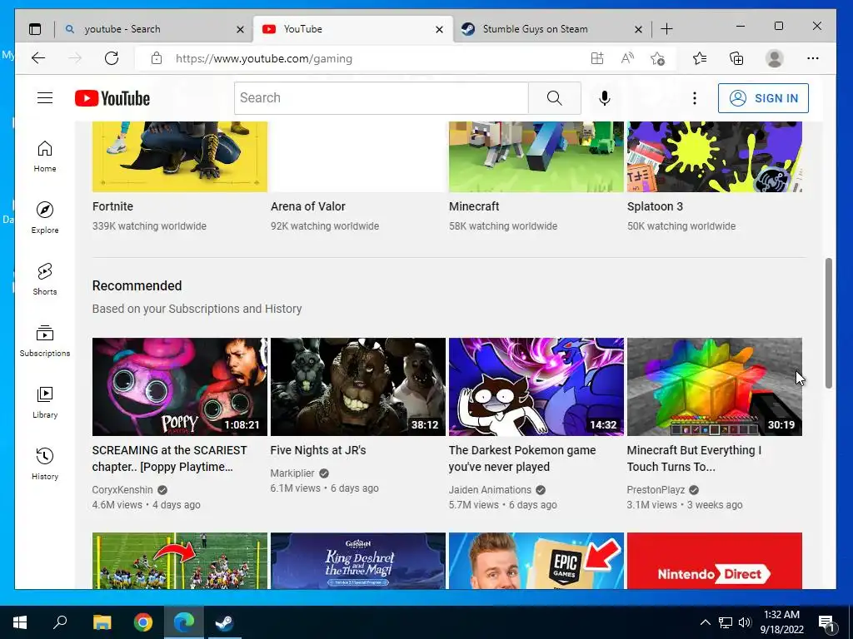The width and height of the screenshot is (853, 639).
Task: Open CoryxKenshin channel link
Action: 122,489
